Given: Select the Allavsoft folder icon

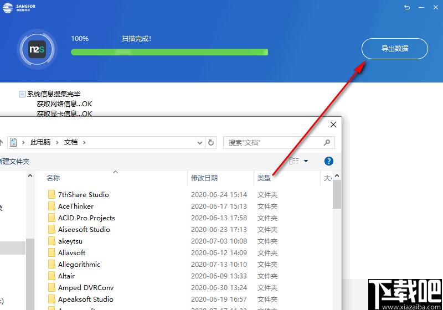Looking at the screenshot, I should pyautogui.click(x=51, y=252).
